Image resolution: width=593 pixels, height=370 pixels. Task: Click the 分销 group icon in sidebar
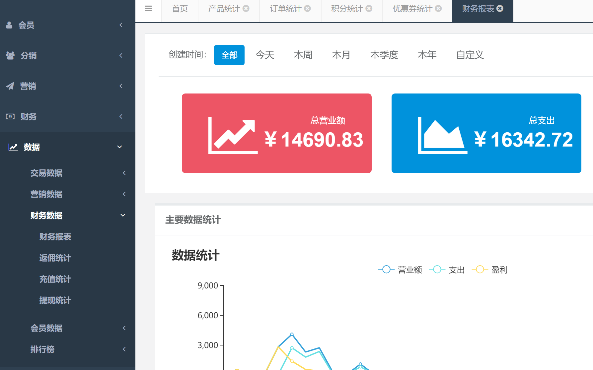coord(10,56)
